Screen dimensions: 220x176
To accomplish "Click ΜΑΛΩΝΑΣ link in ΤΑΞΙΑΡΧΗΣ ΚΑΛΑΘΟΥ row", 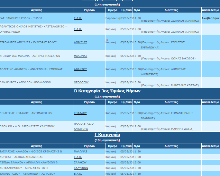I will click(80, 151).
